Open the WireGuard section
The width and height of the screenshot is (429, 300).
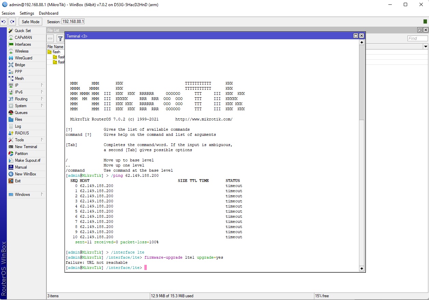coord(26,58)
